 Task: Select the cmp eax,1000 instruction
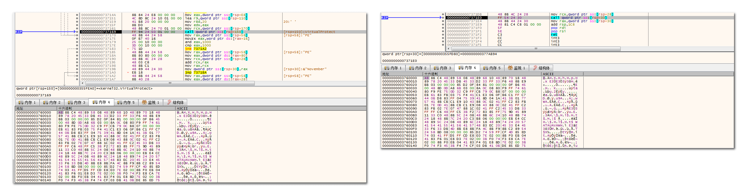(198, 45)
